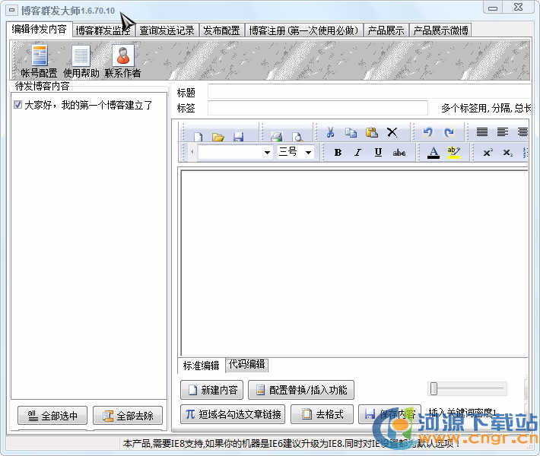Click the print icon in editor toolbar
The width and height of the screenshot is (540, 456).
pos(277,136)
